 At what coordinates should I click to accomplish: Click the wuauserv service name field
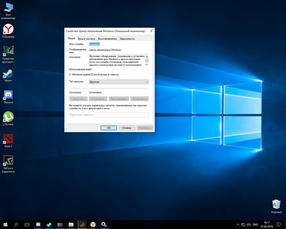tap(94, 44)
